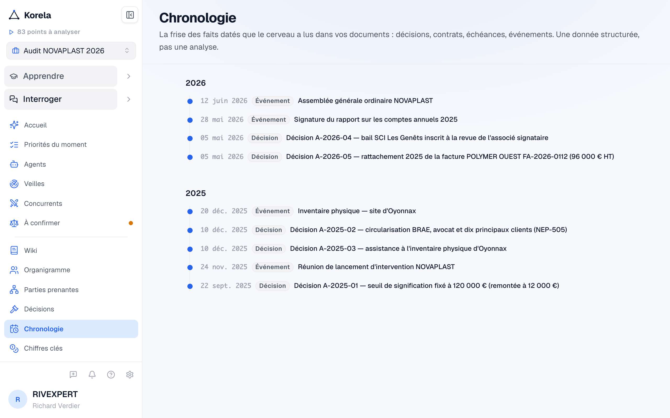Open Chiffres clés
670x418 pixels.
point(71,348)
